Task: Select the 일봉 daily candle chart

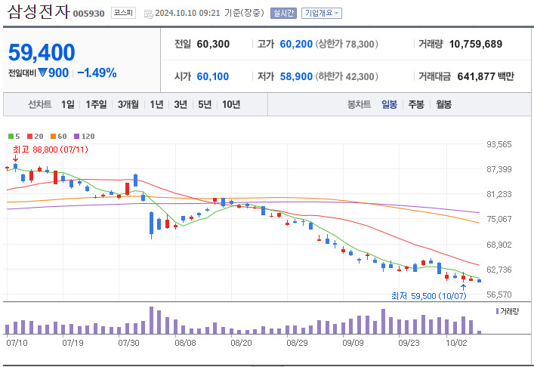Action: 389,105
